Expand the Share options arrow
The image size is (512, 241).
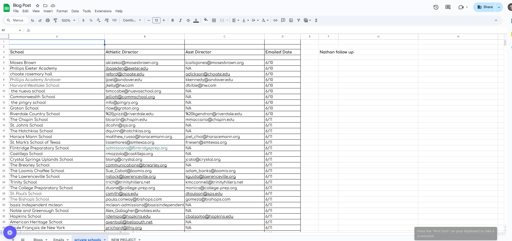click(x=499, y=7)
